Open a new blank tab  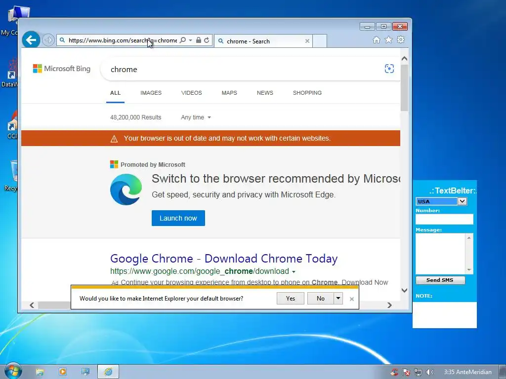click(320, 41)
